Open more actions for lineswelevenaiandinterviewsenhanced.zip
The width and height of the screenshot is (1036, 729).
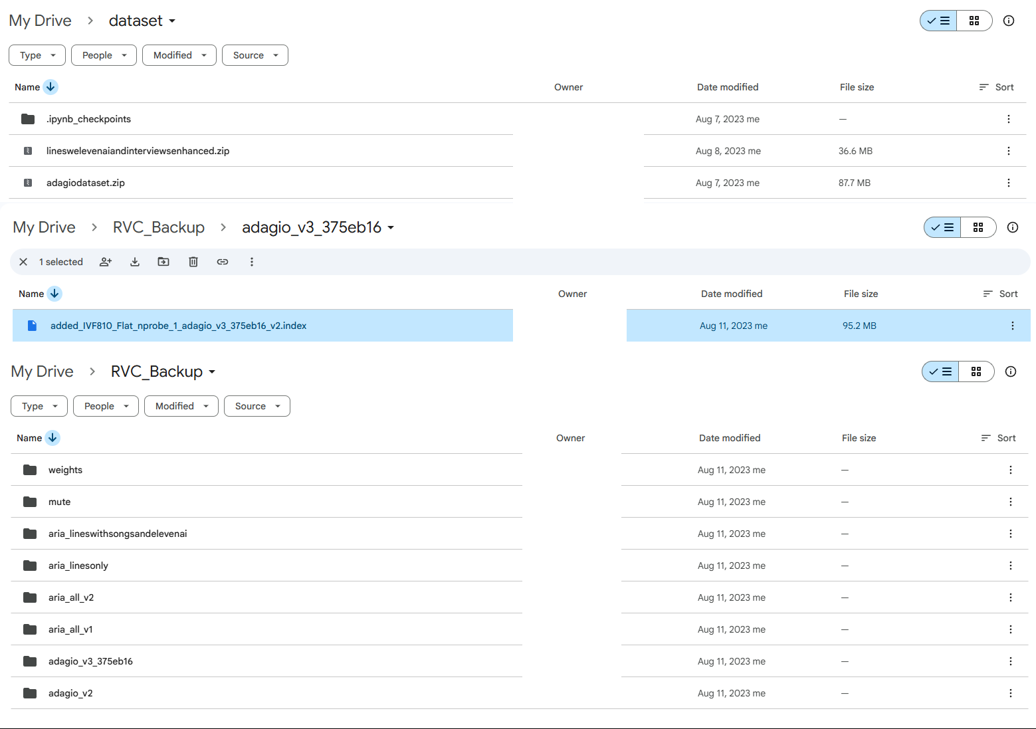[x=1009, y=151]
